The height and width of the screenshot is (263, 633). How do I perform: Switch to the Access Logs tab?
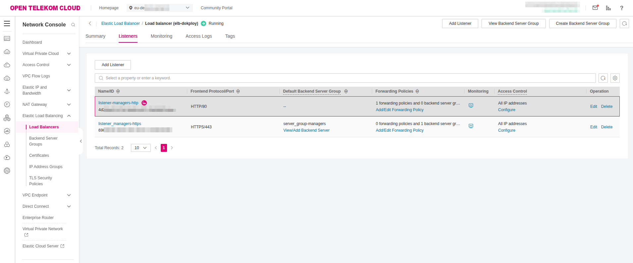point(199,36)
